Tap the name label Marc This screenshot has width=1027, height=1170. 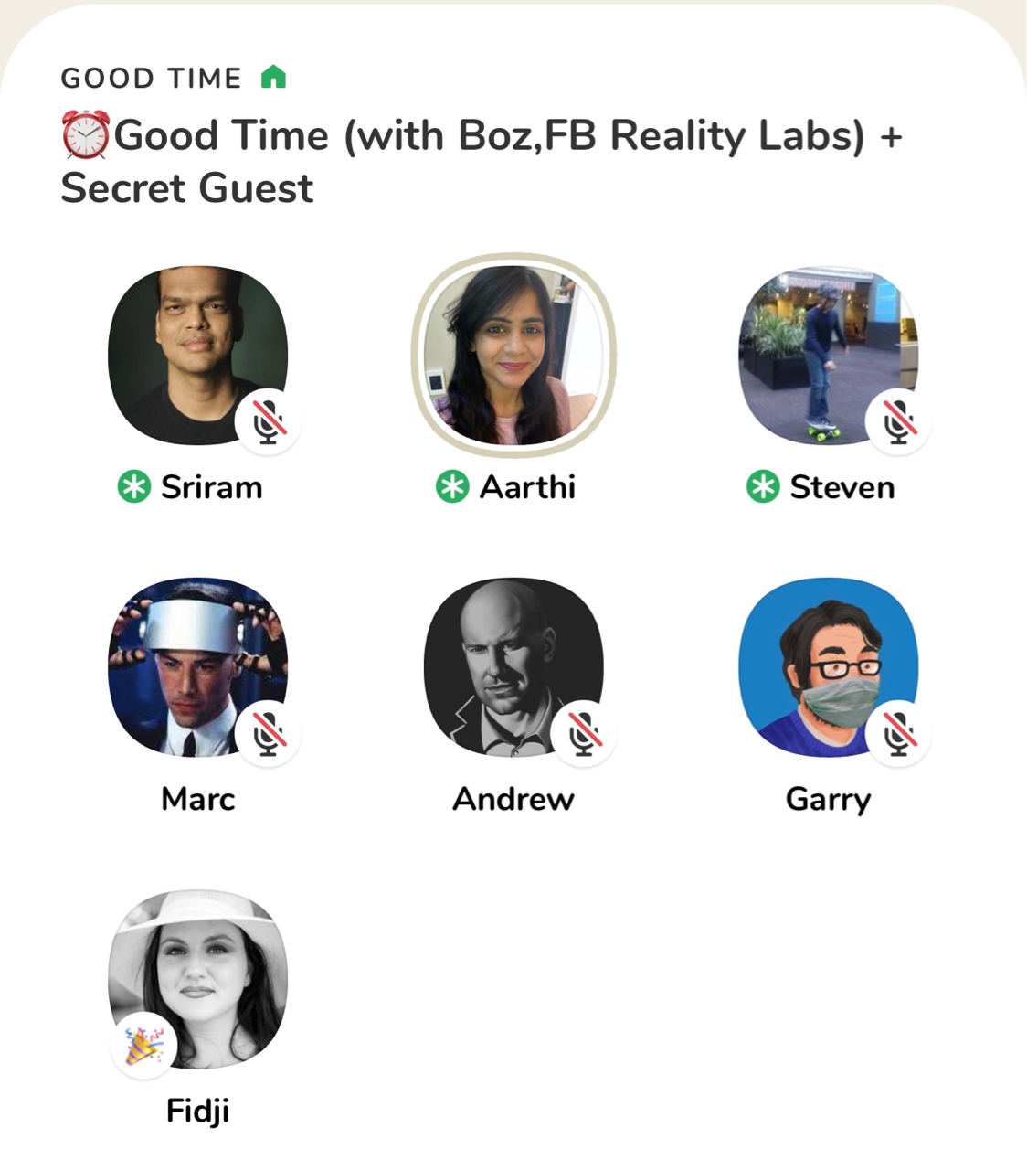click(198, 799)
